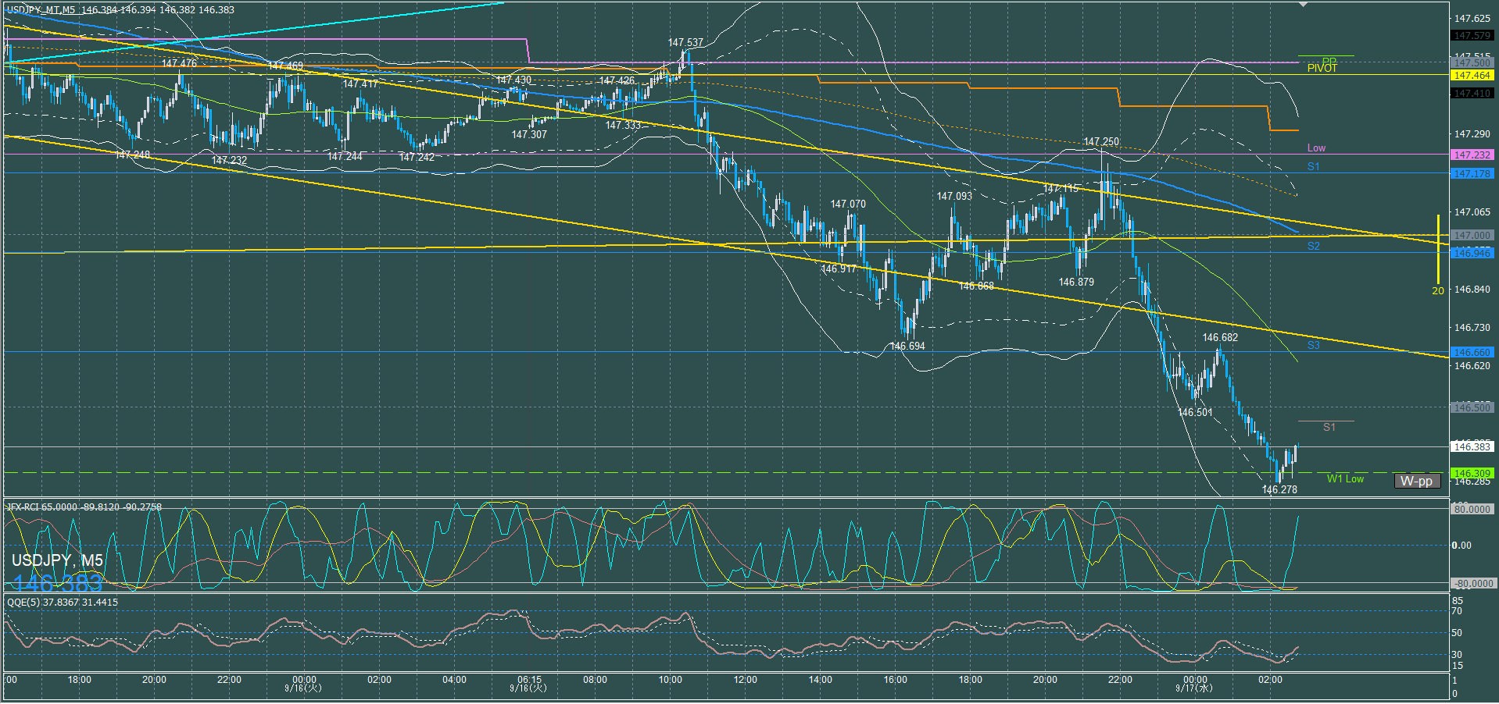Click the yellow vertical line marked 20
This screenshot has height=704, width=1499.
click(1438, 250)
